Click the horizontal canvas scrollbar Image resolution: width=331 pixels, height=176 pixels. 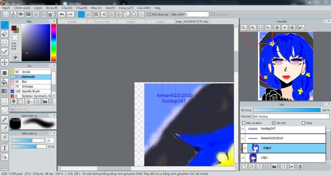coord(148,168)
